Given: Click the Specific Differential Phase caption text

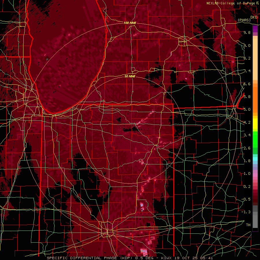Looking at the screenshot, I should tap(130, 258).
